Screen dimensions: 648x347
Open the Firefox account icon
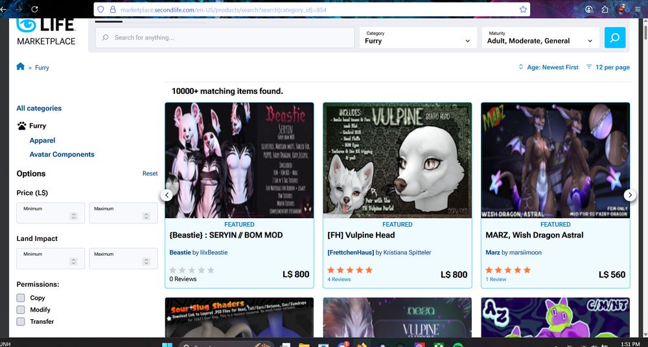point(589,9)
